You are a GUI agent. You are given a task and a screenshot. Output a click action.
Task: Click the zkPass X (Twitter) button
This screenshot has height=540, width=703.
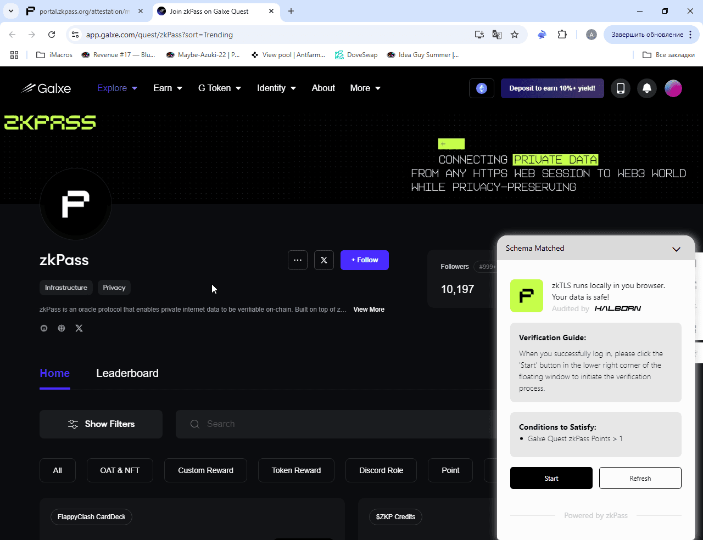coord(324,260)
